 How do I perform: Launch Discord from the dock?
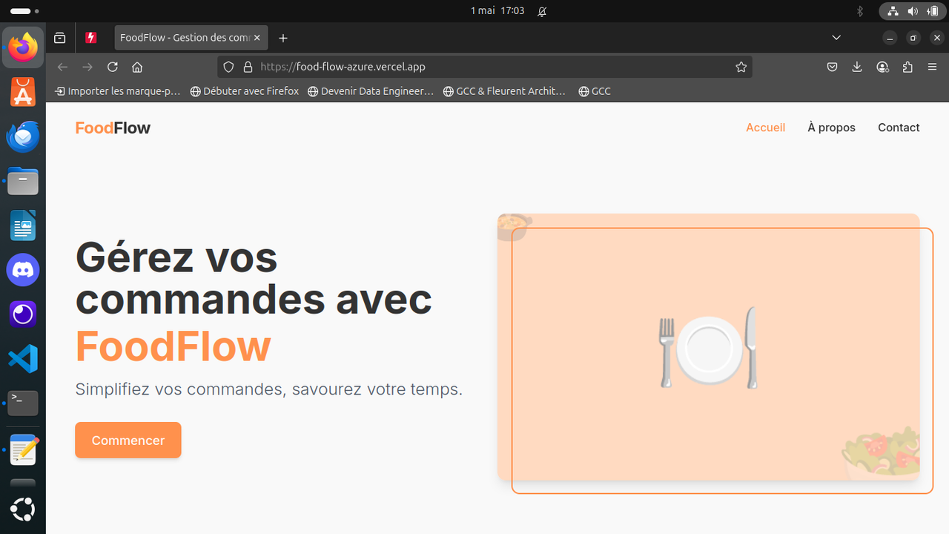(22, 270)
